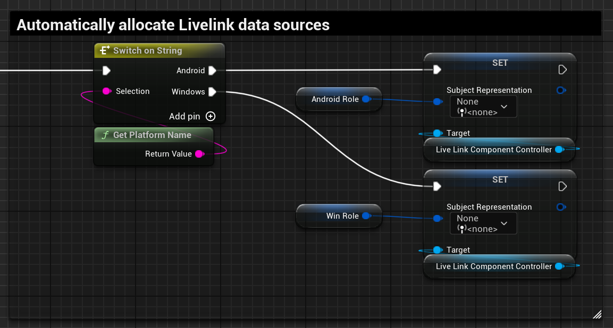
Task: Click the Win Role variable output pin
Action: click(x=366, y=216)
